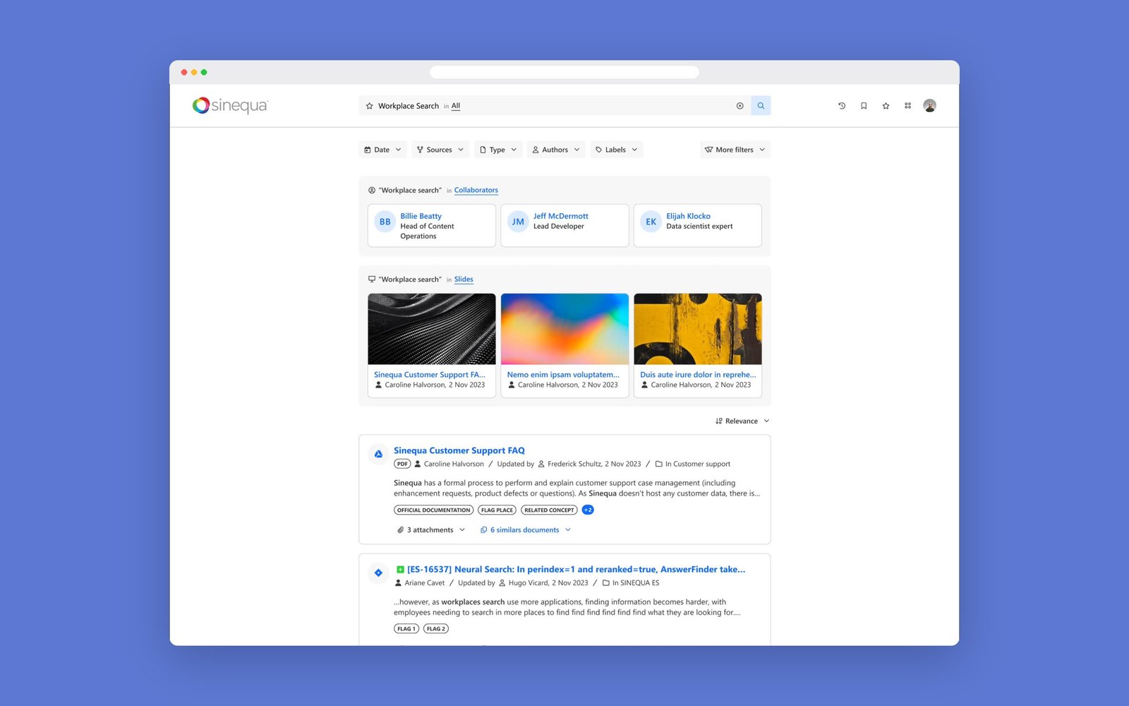Change the search scope All
Image resolution: width=1129 pixels, height=706 pixels.
tap(456, 106)
